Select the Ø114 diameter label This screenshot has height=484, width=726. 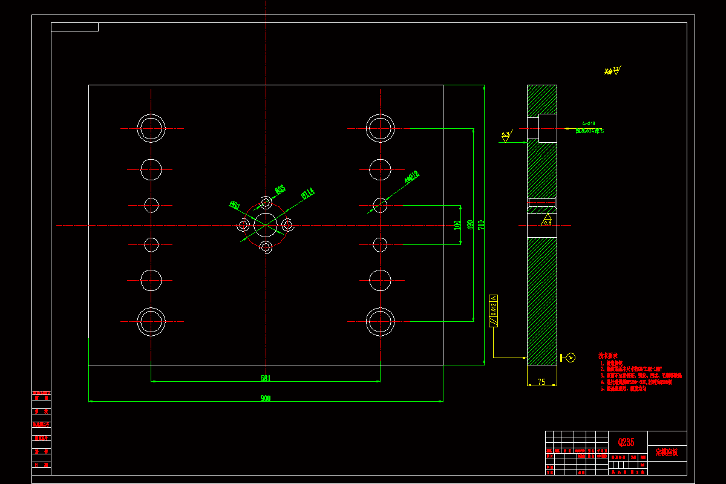point(308,194)
